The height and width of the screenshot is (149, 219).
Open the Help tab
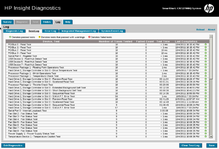pos(68,22)
